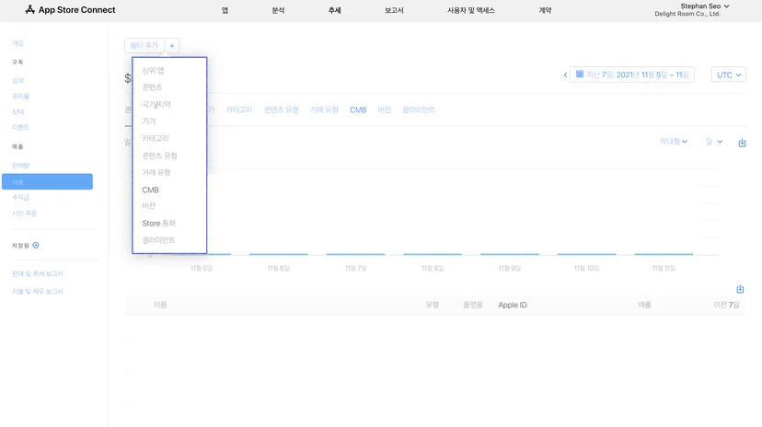This screenshot has height=427, width=762.
Task: Choose Store 통화 in the filter menu
Action: pos(158,223)
